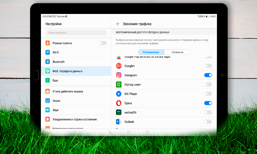Tap the home screen style icon

coord(48,91)
